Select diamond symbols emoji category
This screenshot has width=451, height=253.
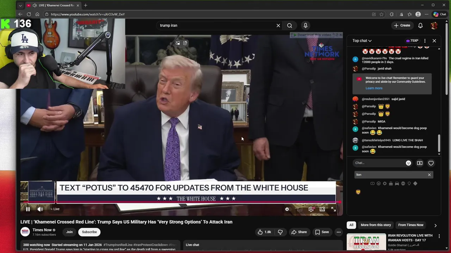(415, 183)
